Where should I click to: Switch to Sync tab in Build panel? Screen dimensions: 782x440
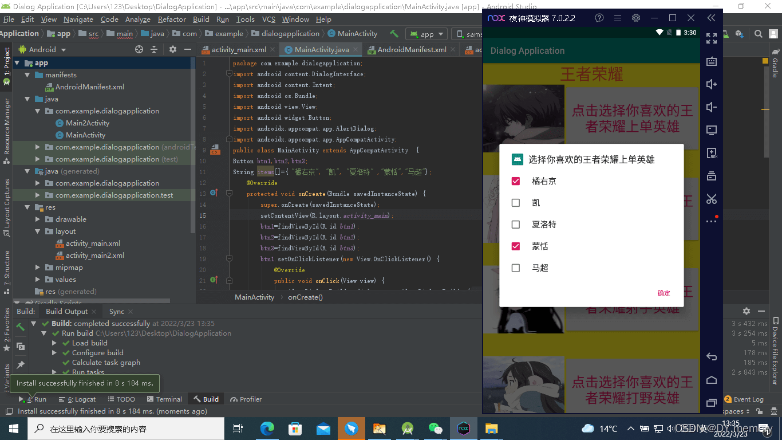pos(117,312)
